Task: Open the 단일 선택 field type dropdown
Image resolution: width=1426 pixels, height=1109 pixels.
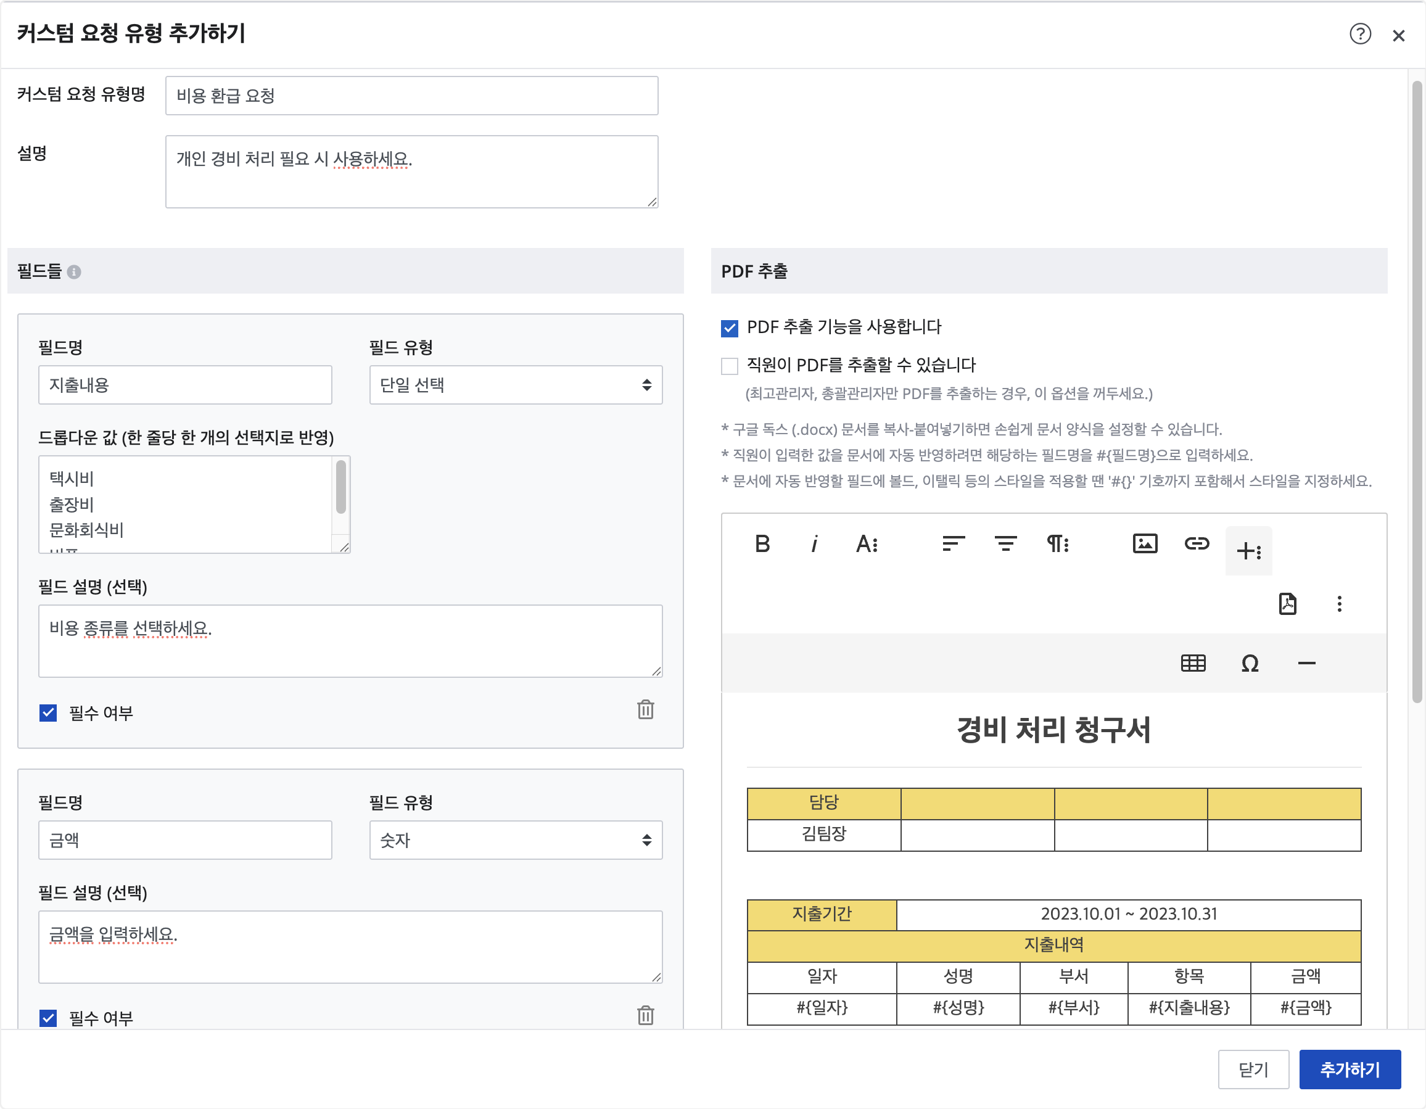Action: coord(516,385)
